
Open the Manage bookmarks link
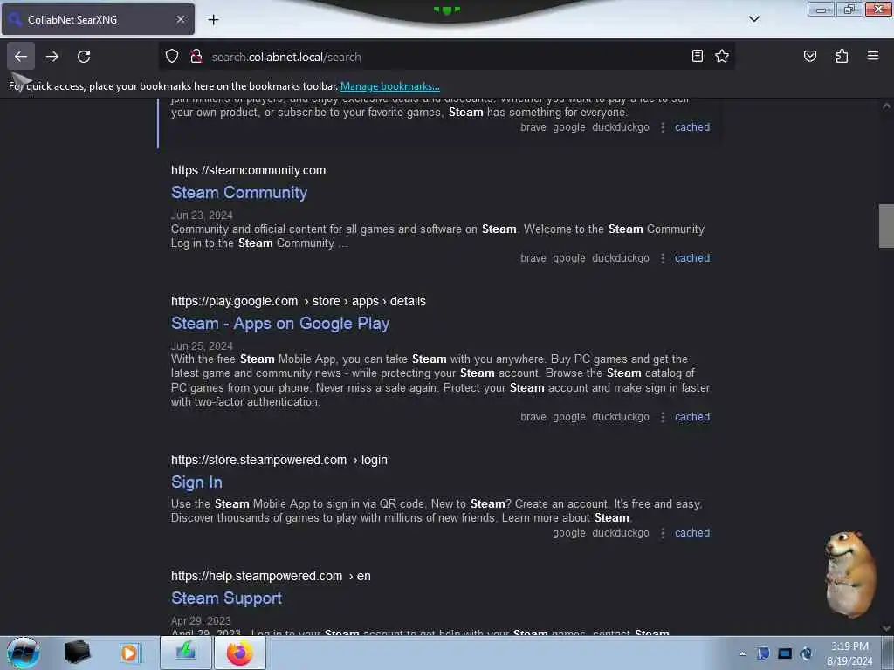point(390,86)
